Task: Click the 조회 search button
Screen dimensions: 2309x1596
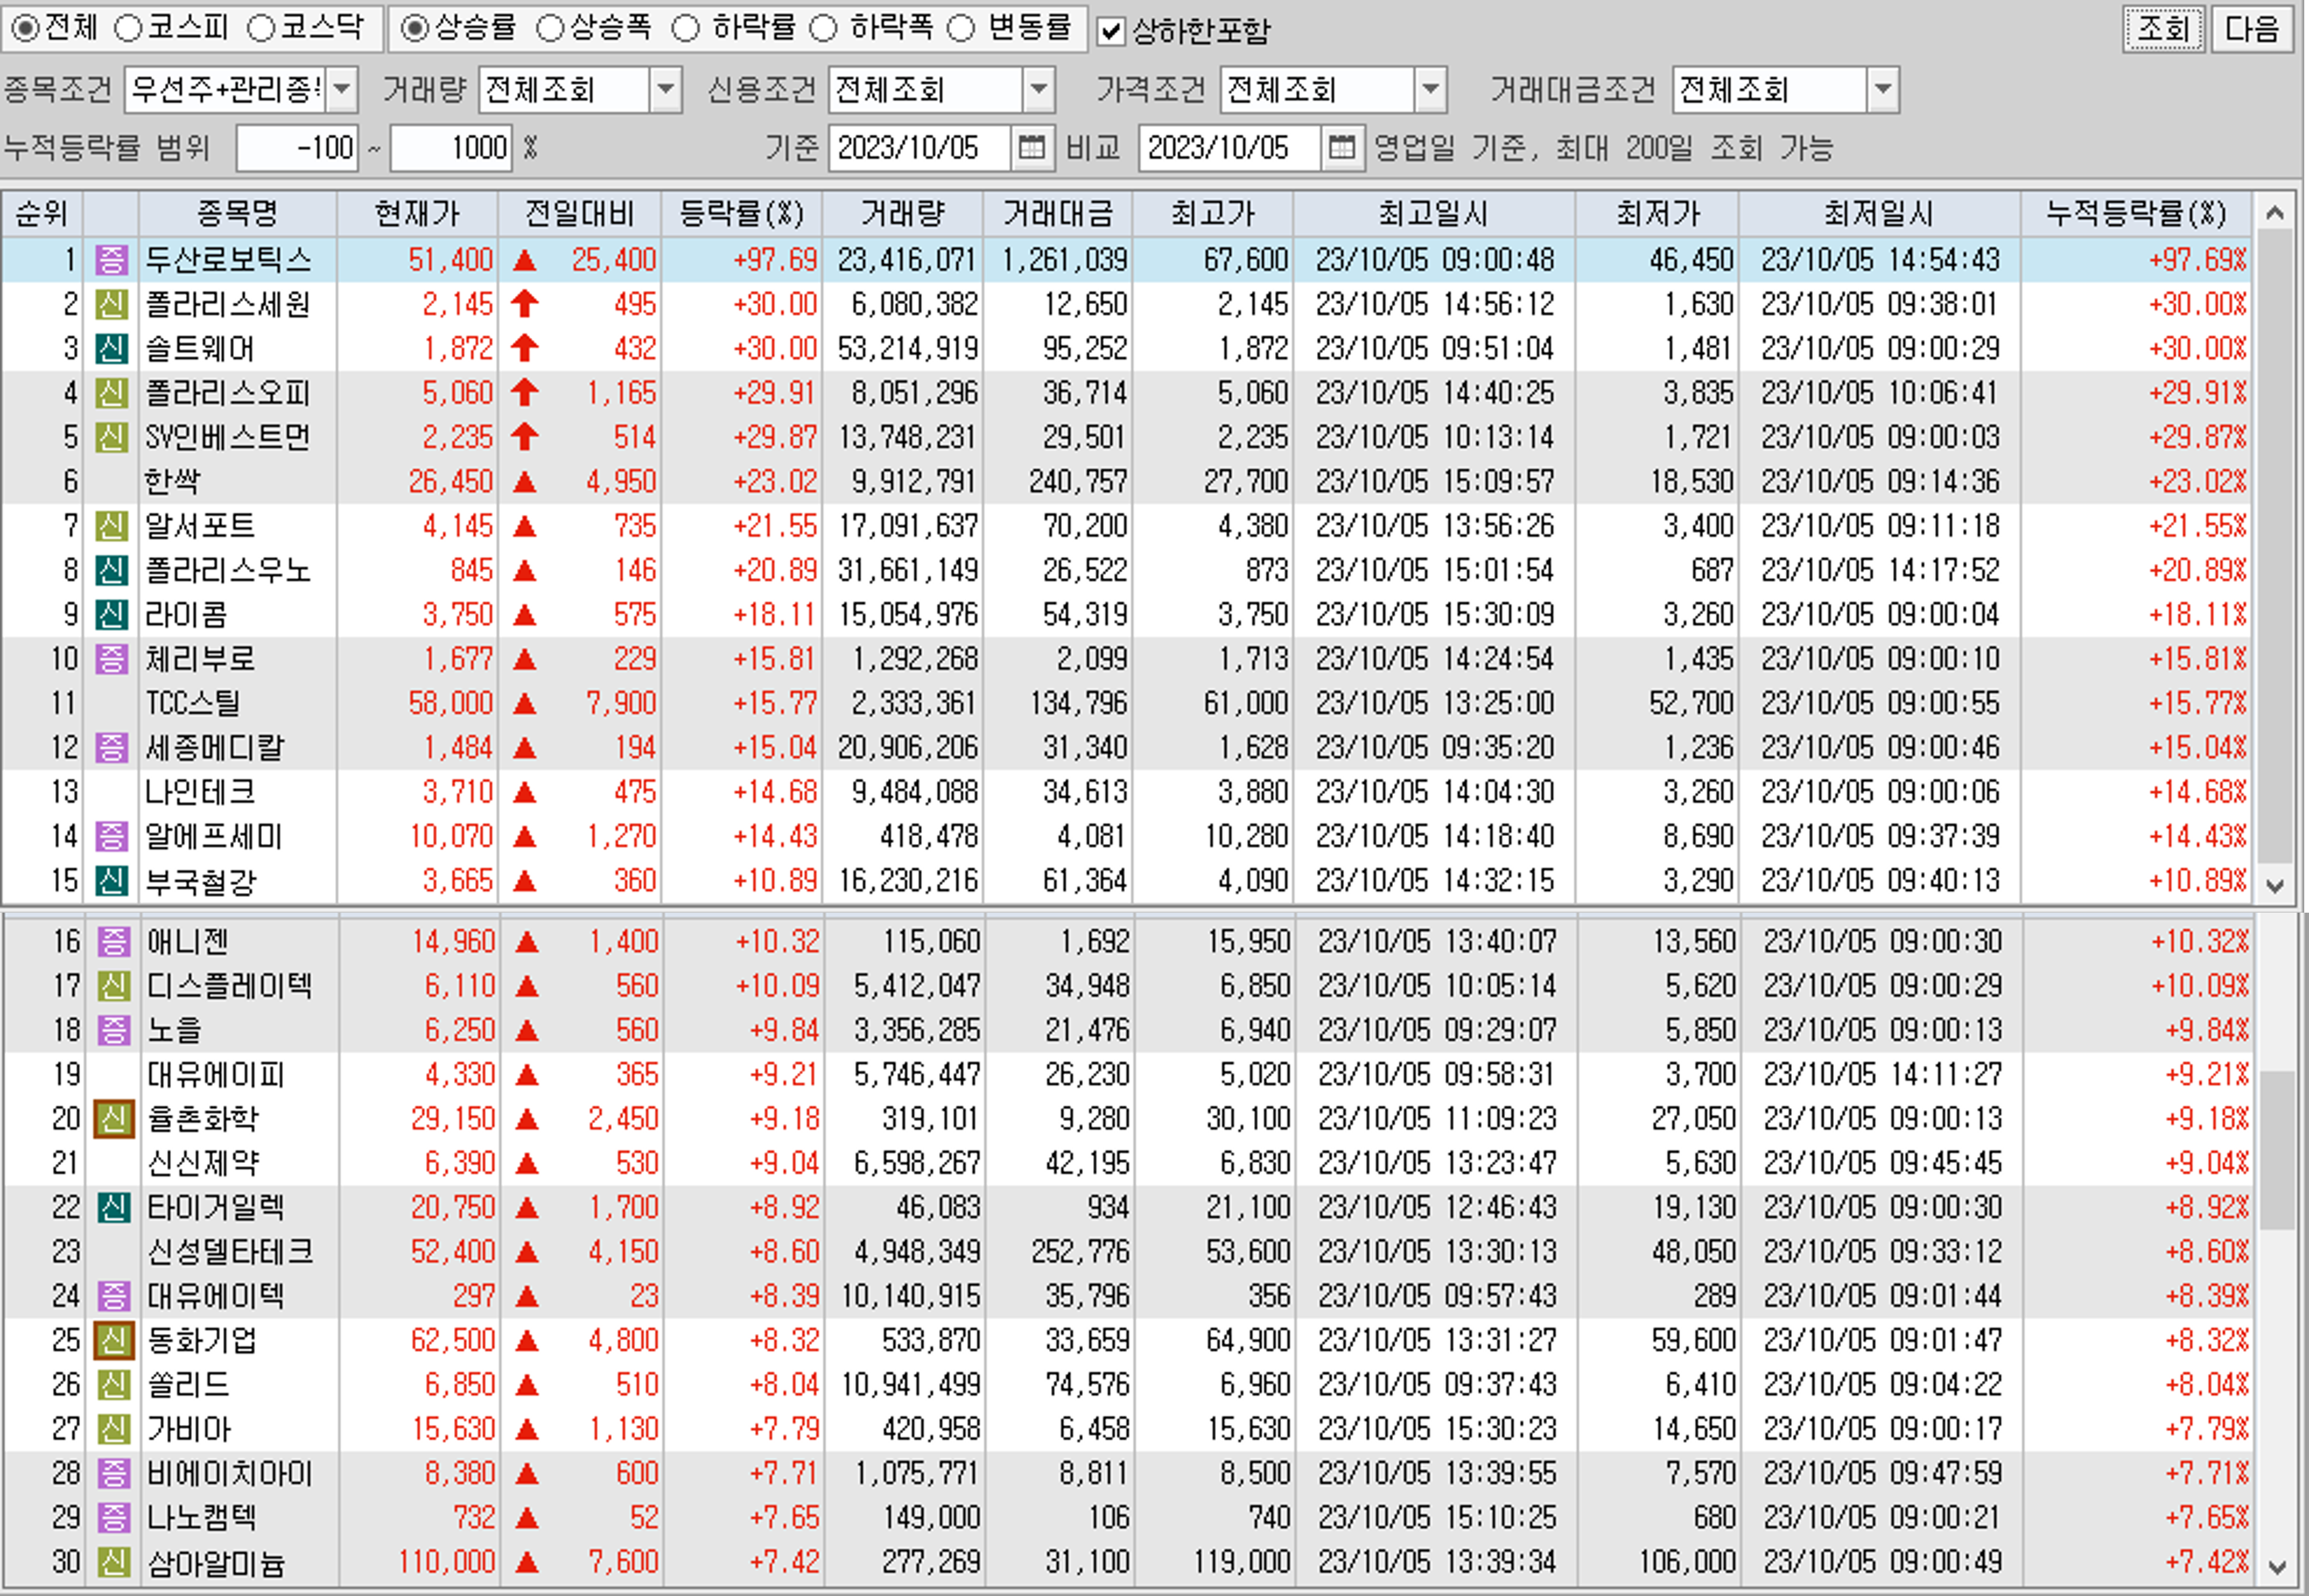Action: [2163, 29]
